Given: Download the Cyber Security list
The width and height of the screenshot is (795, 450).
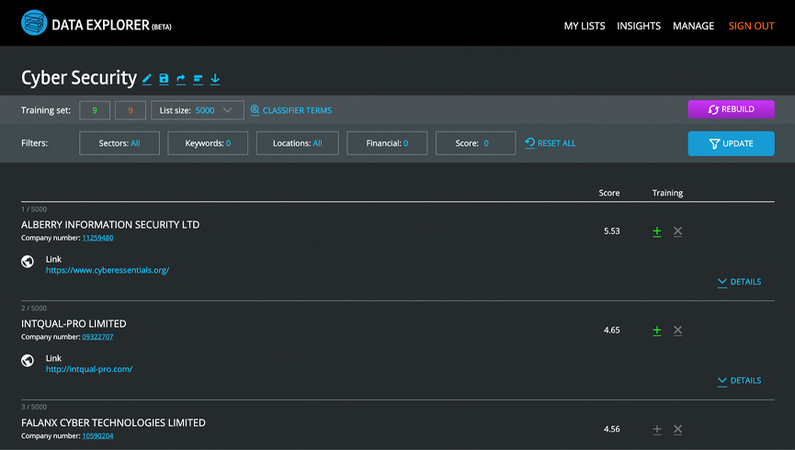Looking at the screenshot, I should (x=215, y=79).
